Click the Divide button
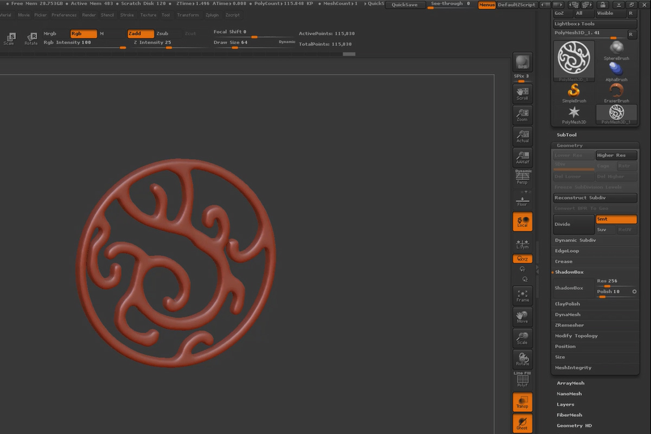This screenshot has height=434, width=651. point(573,224)
